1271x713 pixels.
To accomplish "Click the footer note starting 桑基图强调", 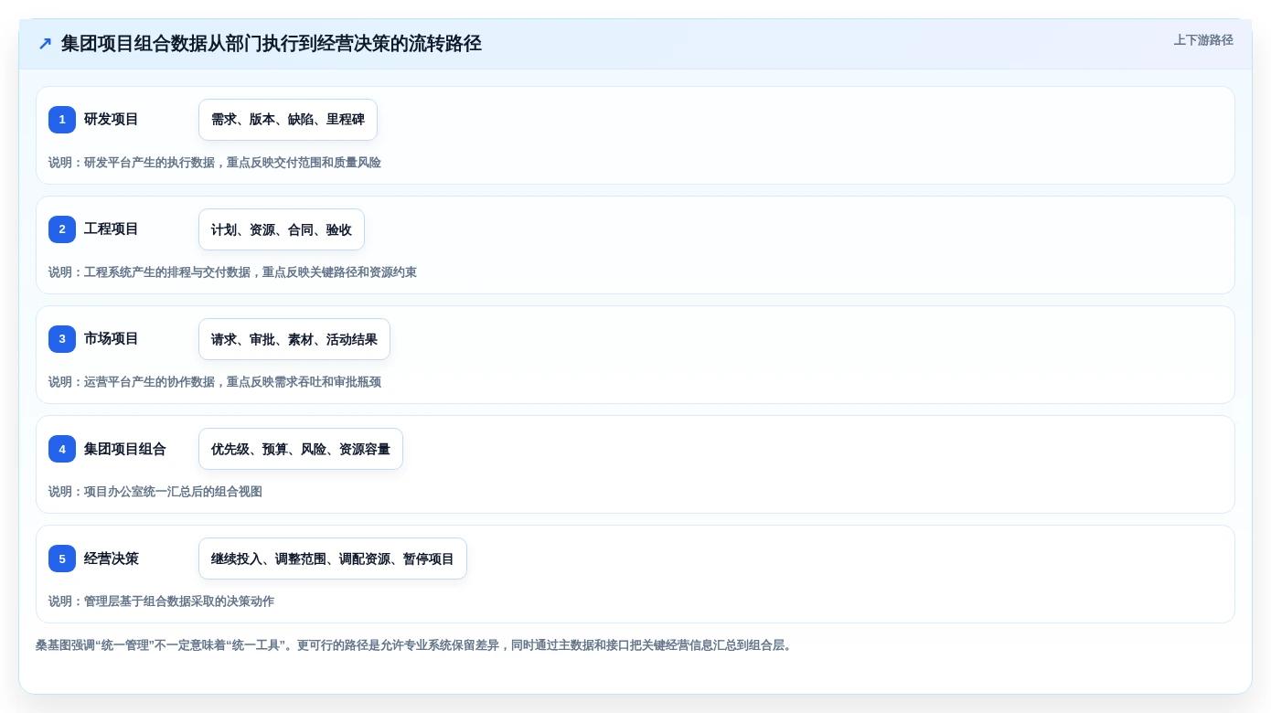I will (x=416, y=645).
